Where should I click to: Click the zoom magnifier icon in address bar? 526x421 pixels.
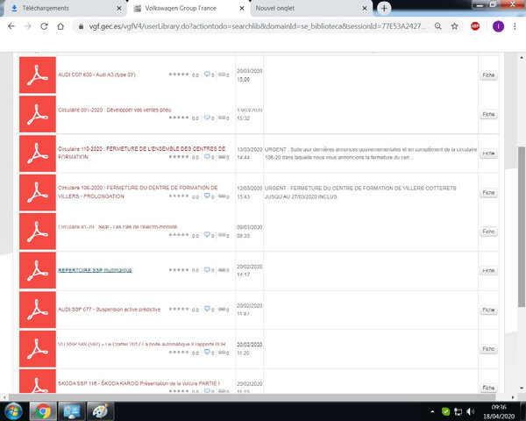[x=438, y=26]
